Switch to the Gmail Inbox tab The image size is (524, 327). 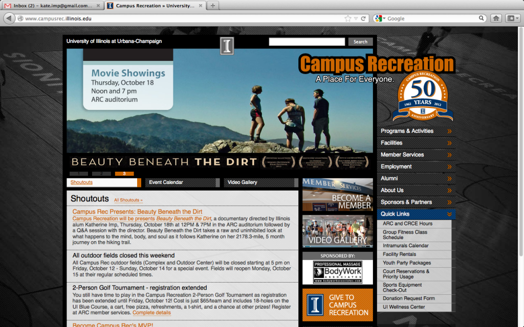pos(53,6)
